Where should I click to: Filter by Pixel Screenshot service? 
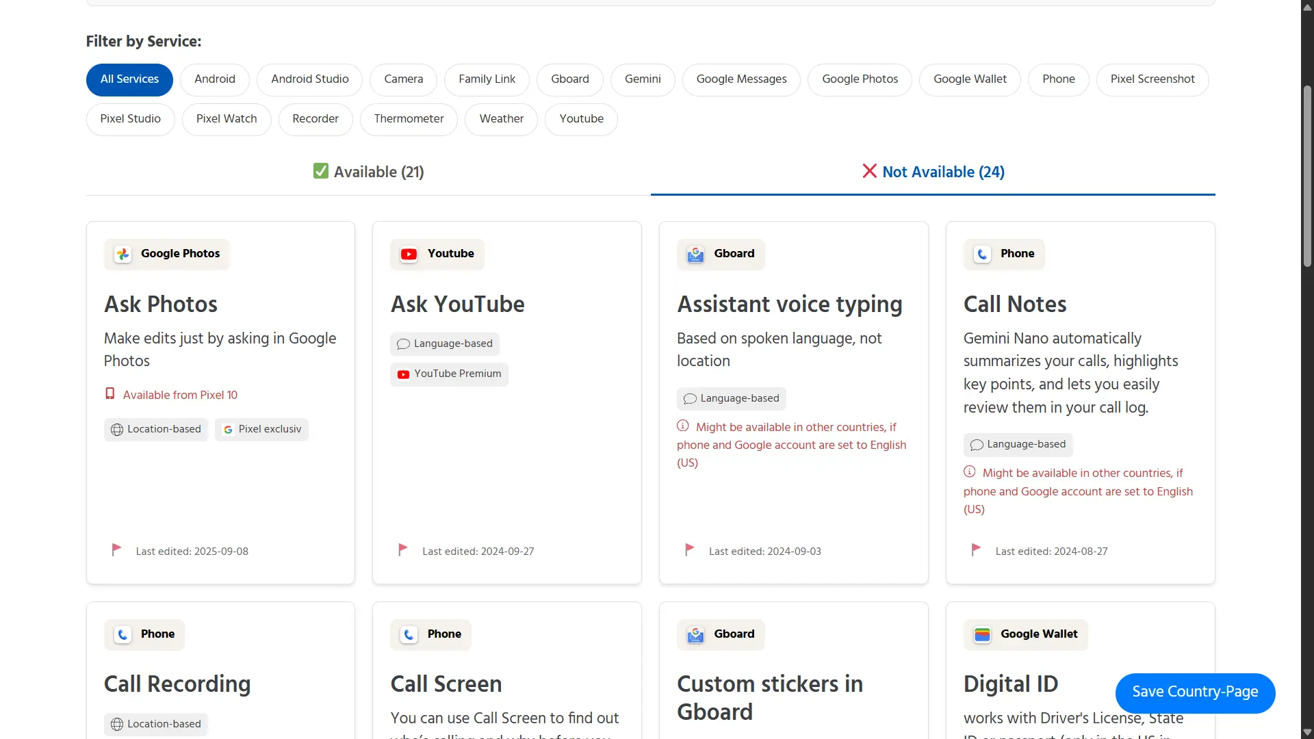[x=1152, y=79]
